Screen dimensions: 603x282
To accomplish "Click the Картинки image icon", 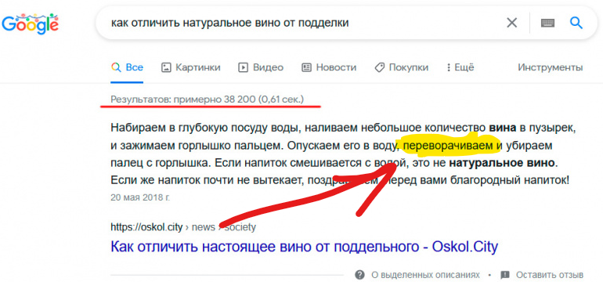I will click(166, 67).
